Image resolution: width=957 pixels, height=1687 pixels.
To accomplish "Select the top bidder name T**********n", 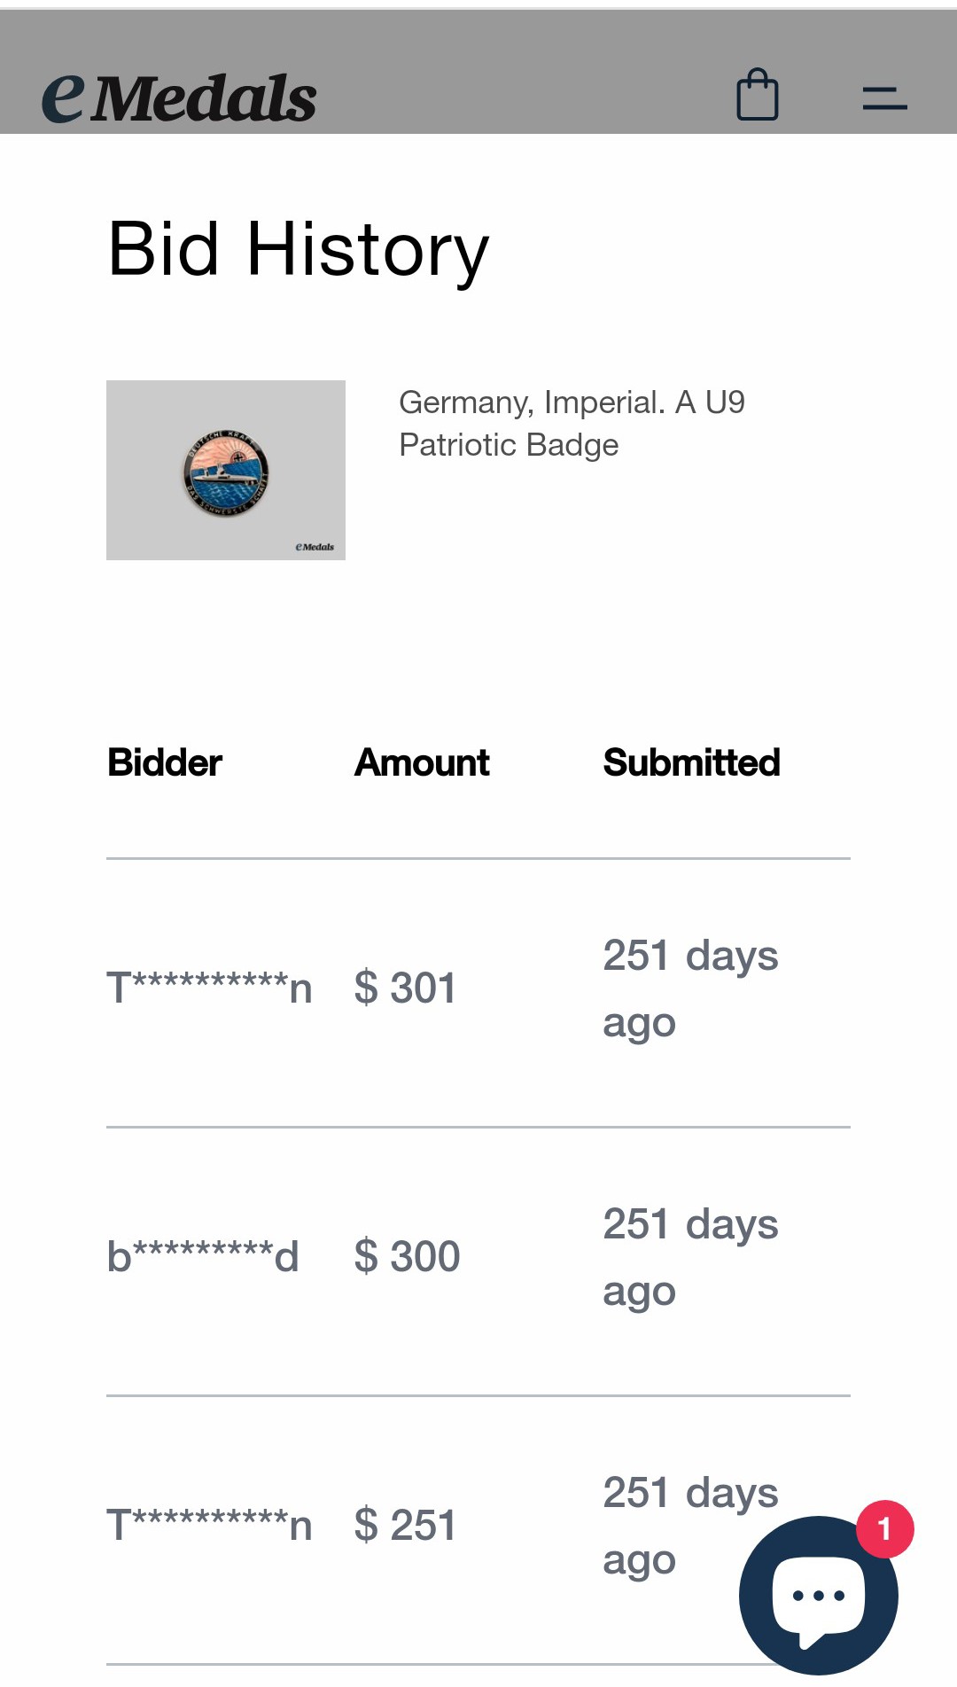I will [209, 988].
